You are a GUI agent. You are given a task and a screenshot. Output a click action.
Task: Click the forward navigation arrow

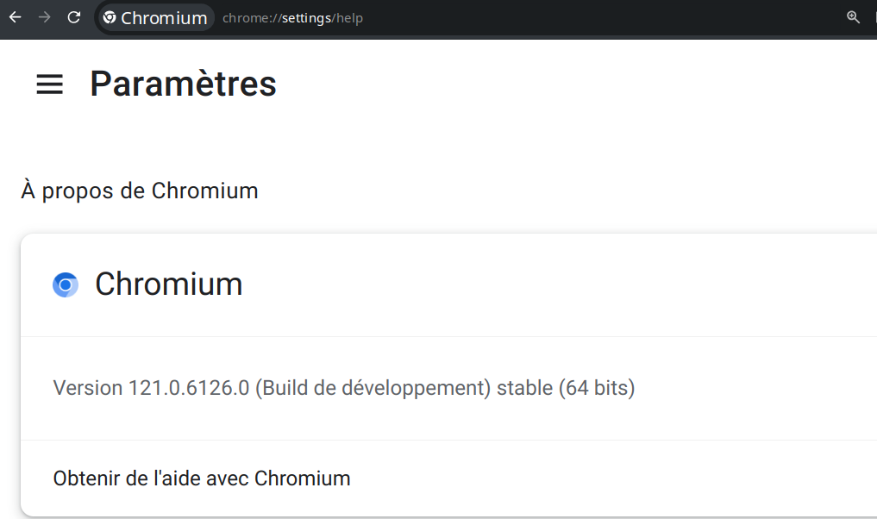pos(44,17)
